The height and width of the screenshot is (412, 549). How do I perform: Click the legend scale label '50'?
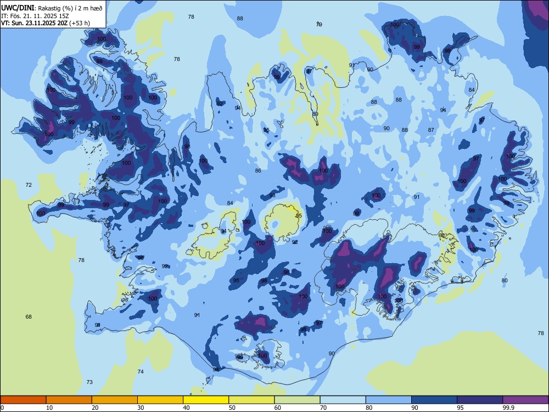tap(232, 408)
